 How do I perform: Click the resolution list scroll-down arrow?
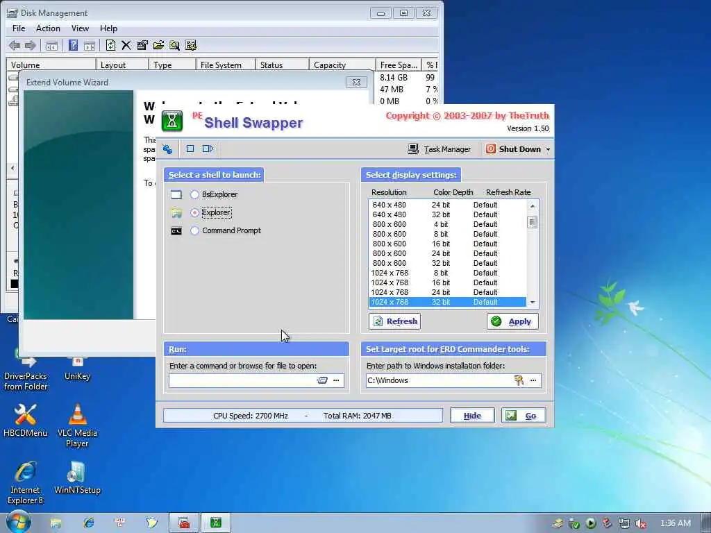[533, 303]
